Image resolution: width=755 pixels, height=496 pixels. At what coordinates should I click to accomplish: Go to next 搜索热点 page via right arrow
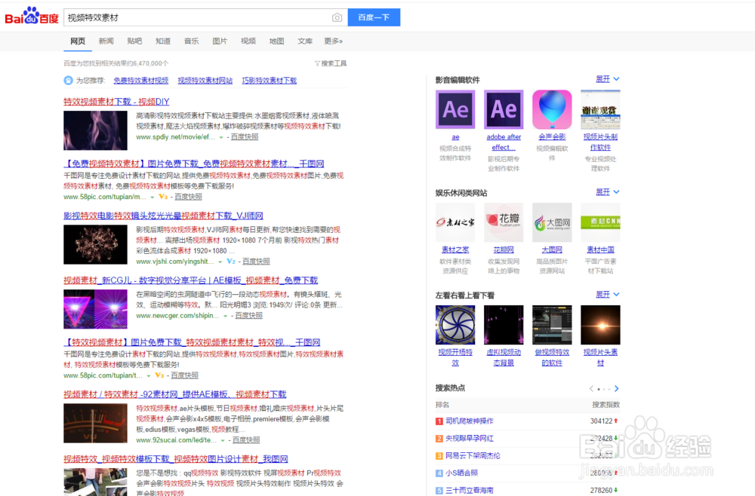(616, 389)
